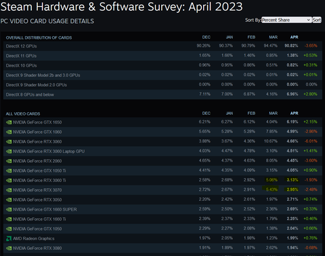Image resolution: width=325 pixels, height=256 pixels.
Task: Click the ALL VIDEO CARDS heading
Action: tap(23, 114)
